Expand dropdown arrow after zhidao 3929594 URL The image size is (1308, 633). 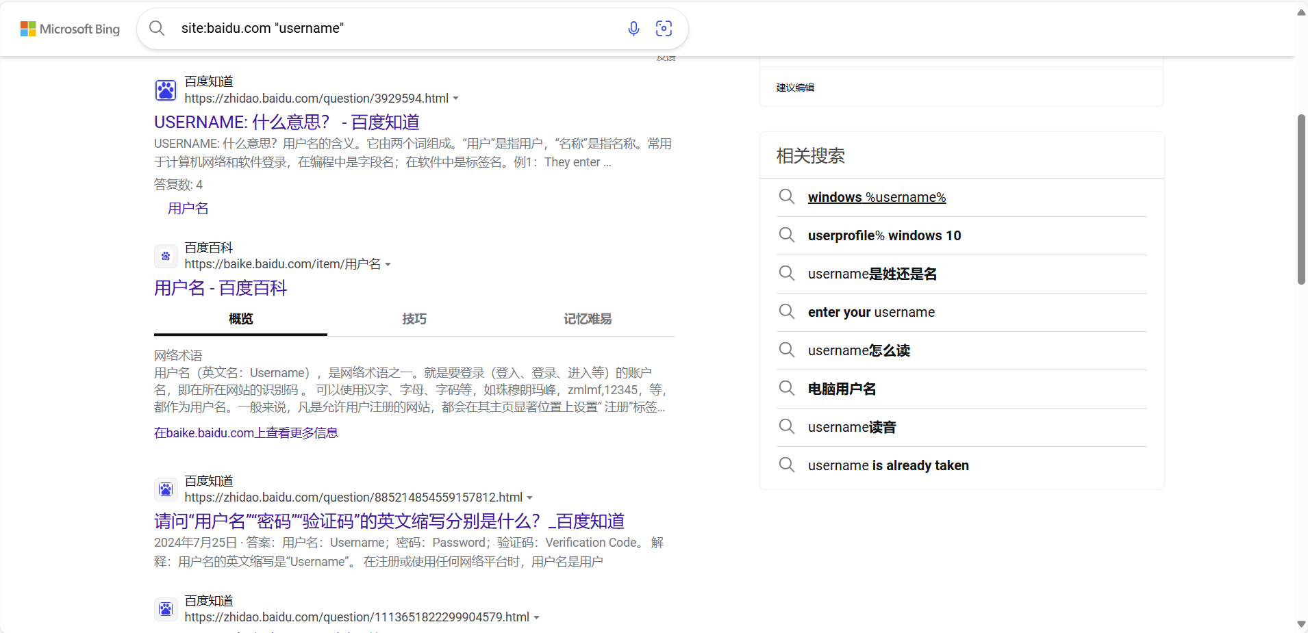click(x=456, y=99)
